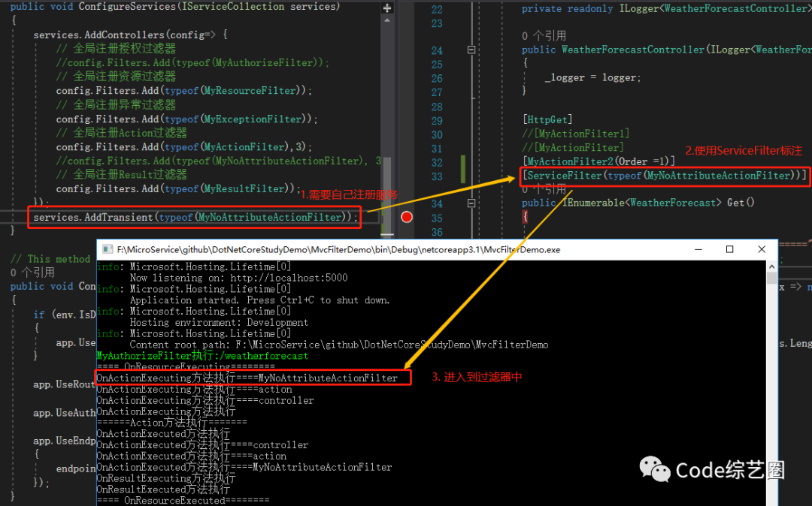Click the left editor scrollbar up arrow
The image size is (812, 506).
pos(387,20)
